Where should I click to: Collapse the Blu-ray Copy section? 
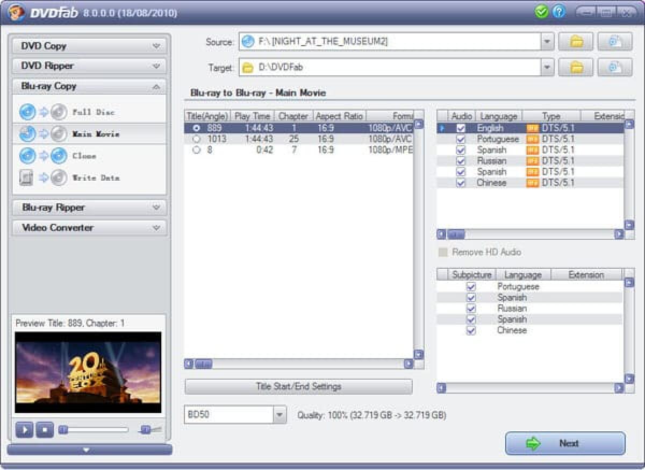tap(89, 86)
